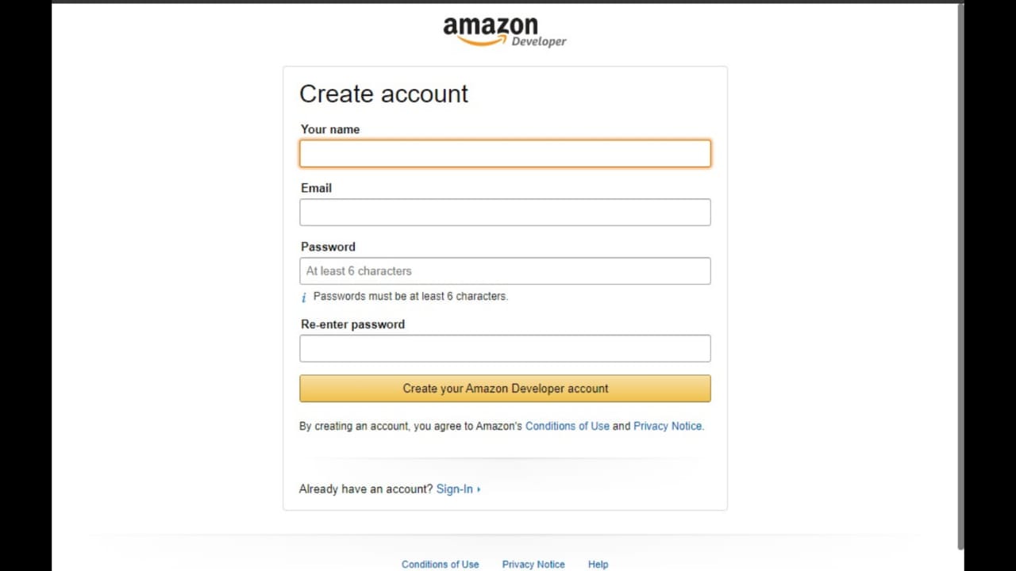The height and width of the screenshot is (571, 1016).
Task: Focus the Password field with the placeholder text
Action: click(505, 270)
